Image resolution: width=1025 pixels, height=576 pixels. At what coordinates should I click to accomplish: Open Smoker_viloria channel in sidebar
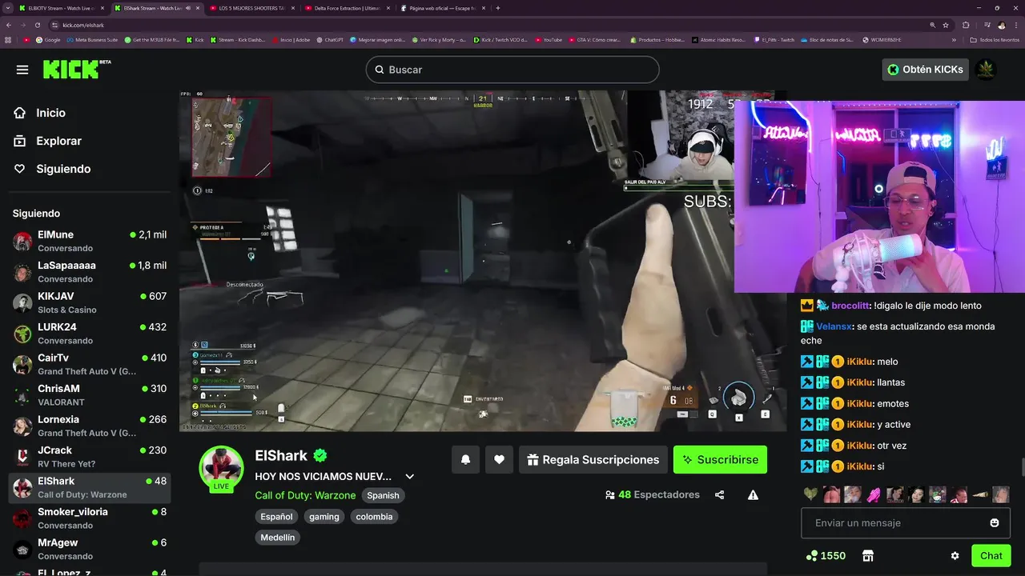pos(90,518)
